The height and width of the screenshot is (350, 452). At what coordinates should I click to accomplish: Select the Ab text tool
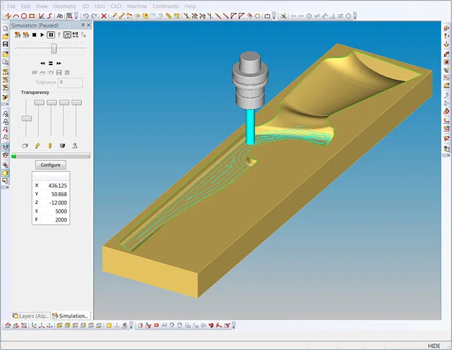pos(60,16)
